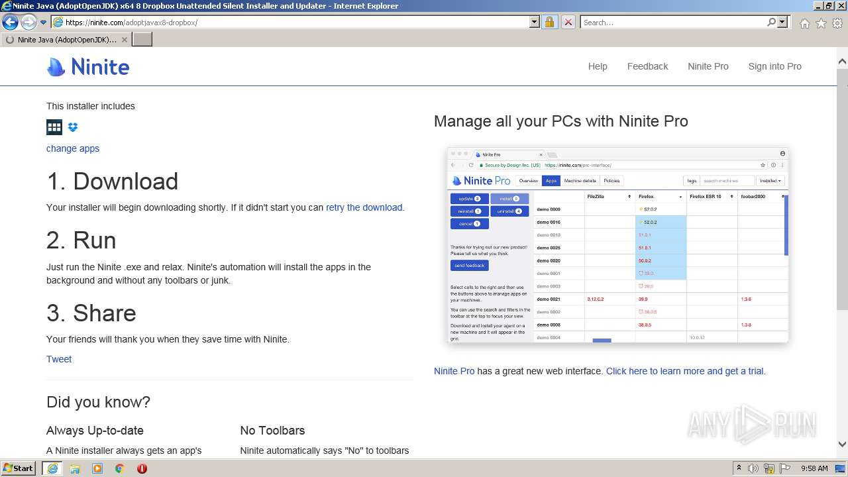Click the 1. Download heading

(113, 182)
